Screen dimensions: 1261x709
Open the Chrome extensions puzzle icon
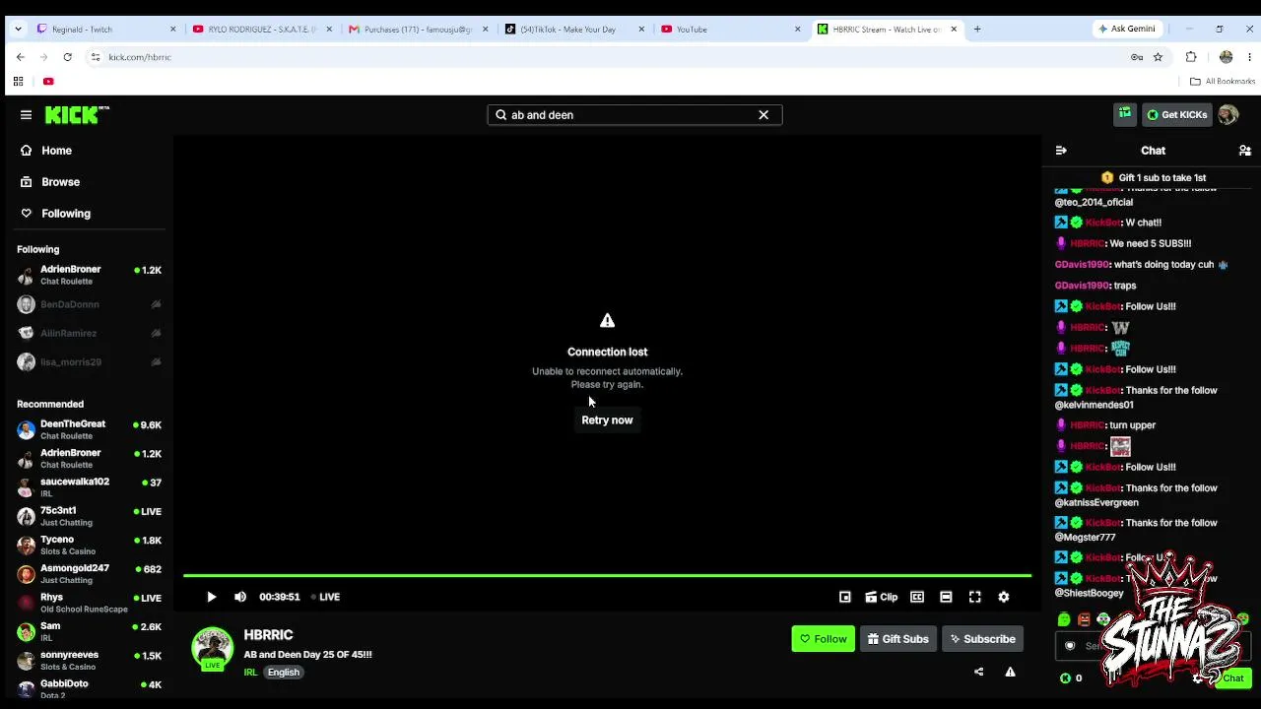[x=1191, y=57]
